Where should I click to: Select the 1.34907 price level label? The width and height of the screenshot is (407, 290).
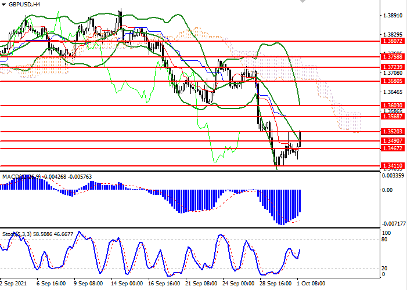click(392, 141)
